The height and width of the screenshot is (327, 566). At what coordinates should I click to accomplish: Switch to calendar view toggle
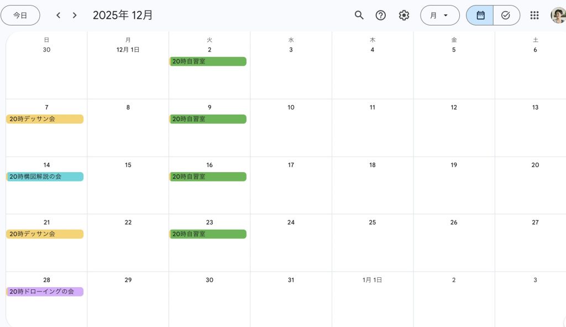480,15
